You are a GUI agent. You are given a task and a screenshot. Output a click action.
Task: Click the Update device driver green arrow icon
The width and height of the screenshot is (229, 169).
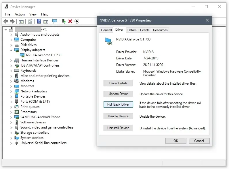coord(64,21)
